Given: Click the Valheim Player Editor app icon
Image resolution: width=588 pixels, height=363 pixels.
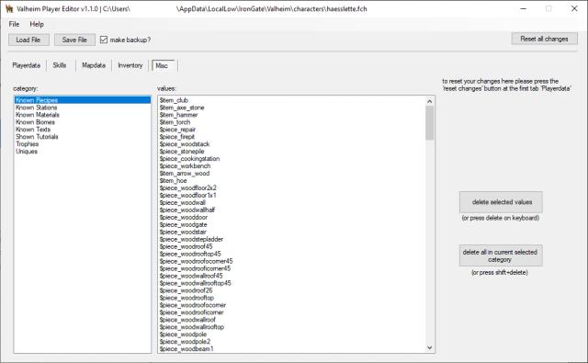Looking at the screenshot, I should coord(9,8).
